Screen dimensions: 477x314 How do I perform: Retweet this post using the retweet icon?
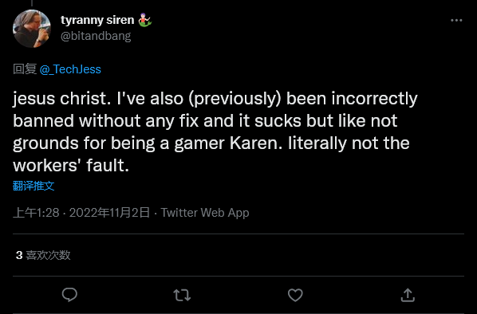point(182,295)
